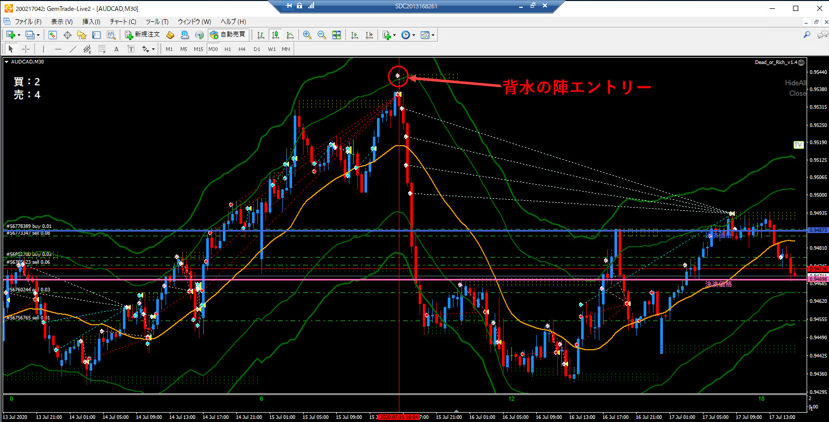
Task: Switch to the D1 timeframe
Action: pos(257,49)
